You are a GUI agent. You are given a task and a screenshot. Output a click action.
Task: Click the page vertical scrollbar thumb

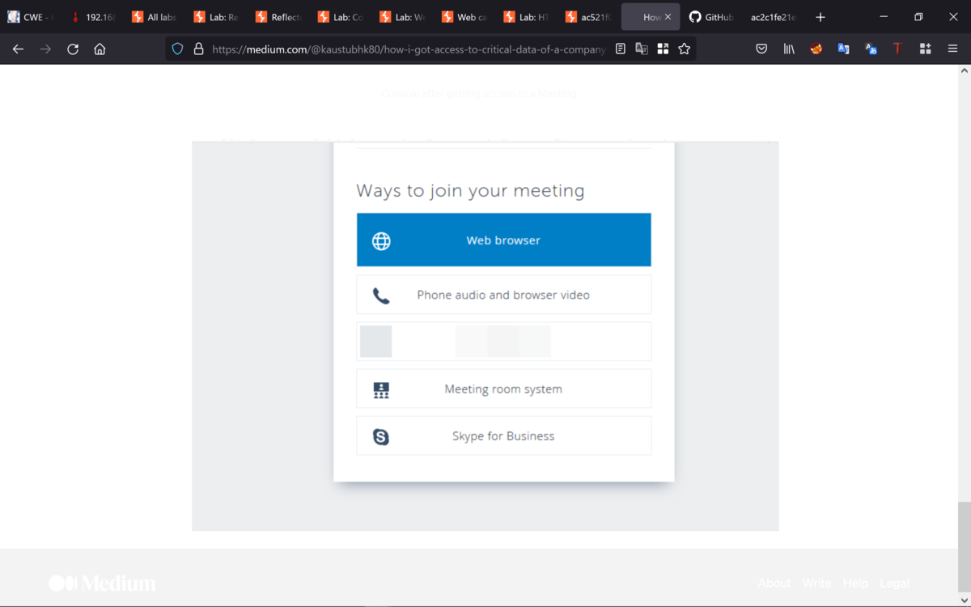click(964, 547)
